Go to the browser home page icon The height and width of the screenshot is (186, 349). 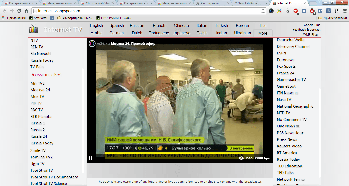(x=27, y=11)
